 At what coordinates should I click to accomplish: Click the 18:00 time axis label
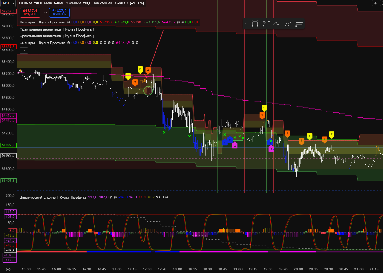(177, 269)
